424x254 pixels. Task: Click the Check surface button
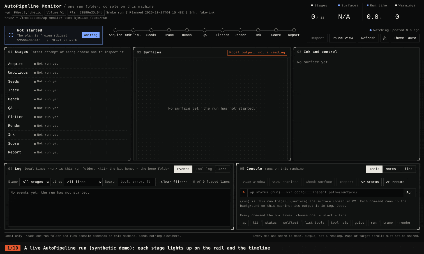tap(319, 182)
